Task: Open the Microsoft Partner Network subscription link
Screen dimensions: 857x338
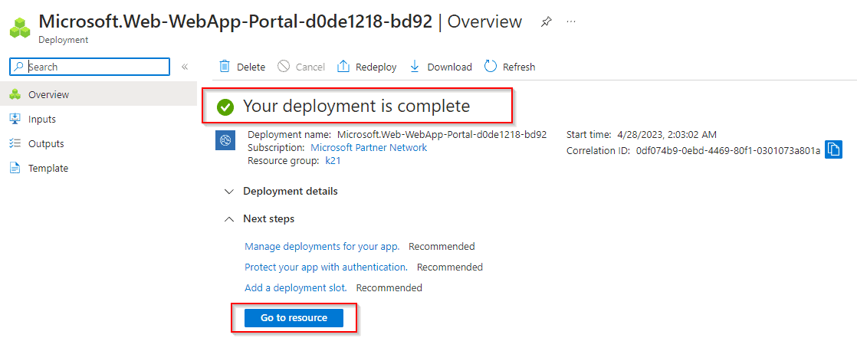Action: coord(369,147)
